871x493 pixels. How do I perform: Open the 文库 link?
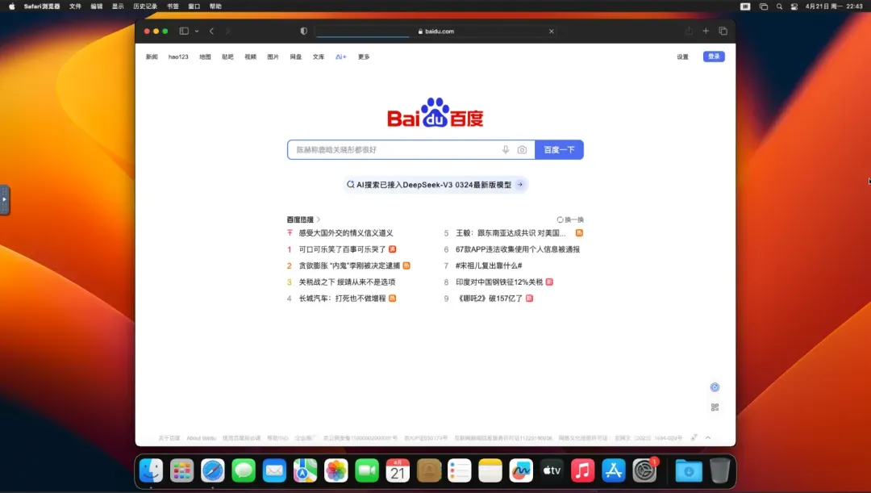pyautogui.click(x=319, y=56)
